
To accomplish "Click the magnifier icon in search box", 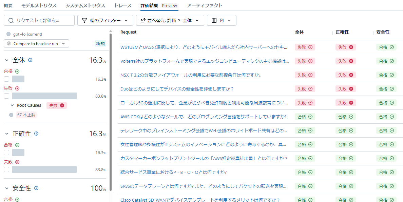I will pyautogui.click(x=11, y=20).
